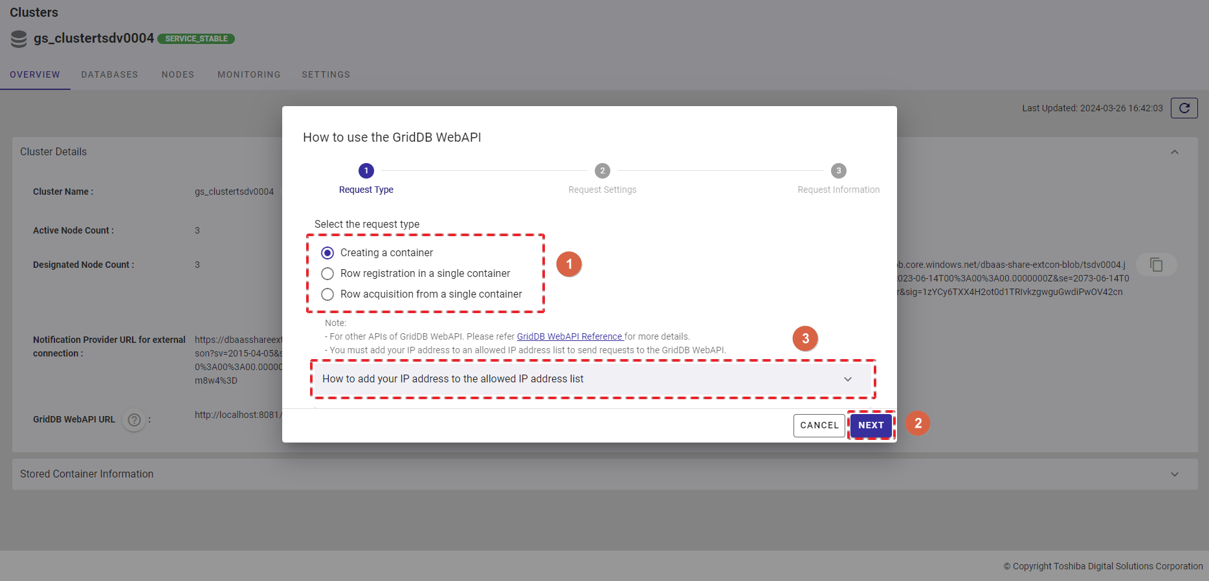This screenshot has width=1209, height=581.
Task: Expand How to add your IP address panel
Action: 847,379
